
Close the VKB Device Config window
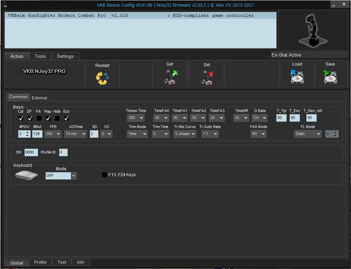tap(344, 4)
